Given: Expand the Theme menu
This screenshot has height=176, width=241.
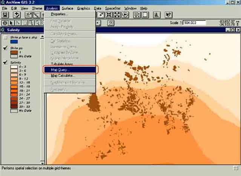Looking at the screenshot, I should pyautogui.click(x=37, y=8).
